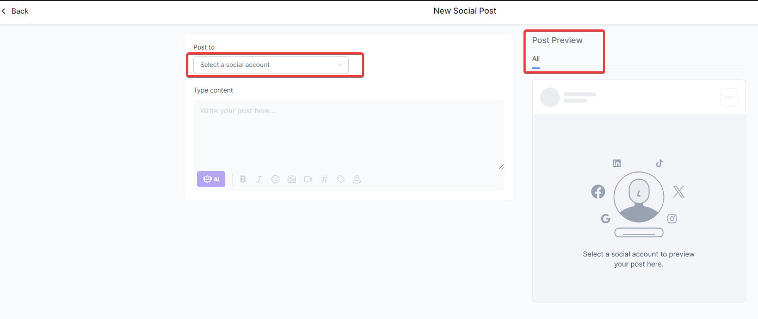Click the textarea resize handle
758x319 pixels.
point(501,166)
